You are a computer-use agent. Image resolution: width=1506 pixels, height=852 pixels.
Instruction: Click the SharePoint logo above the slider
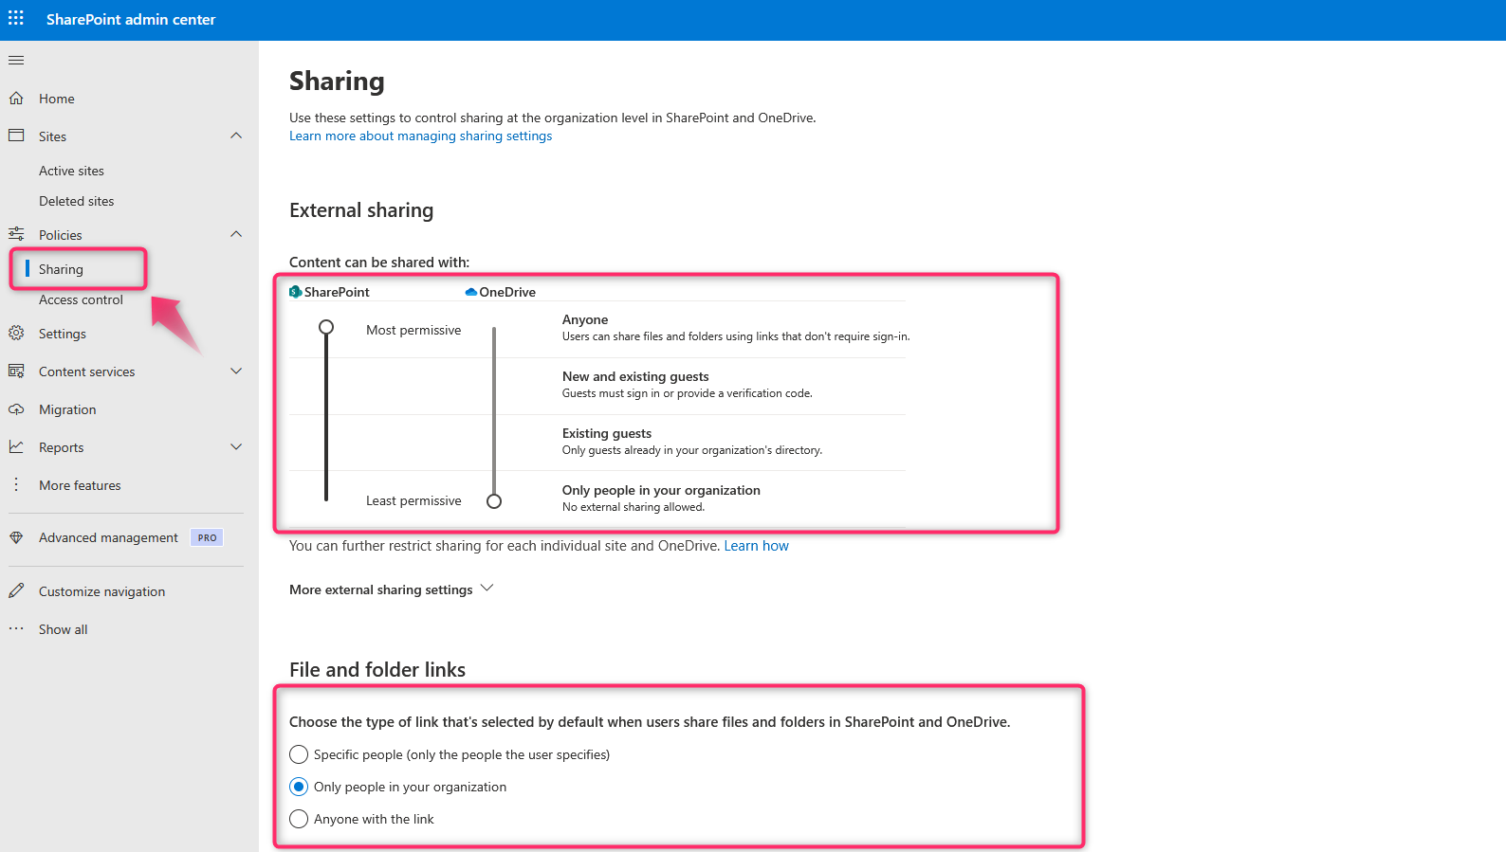coord(295,292)
